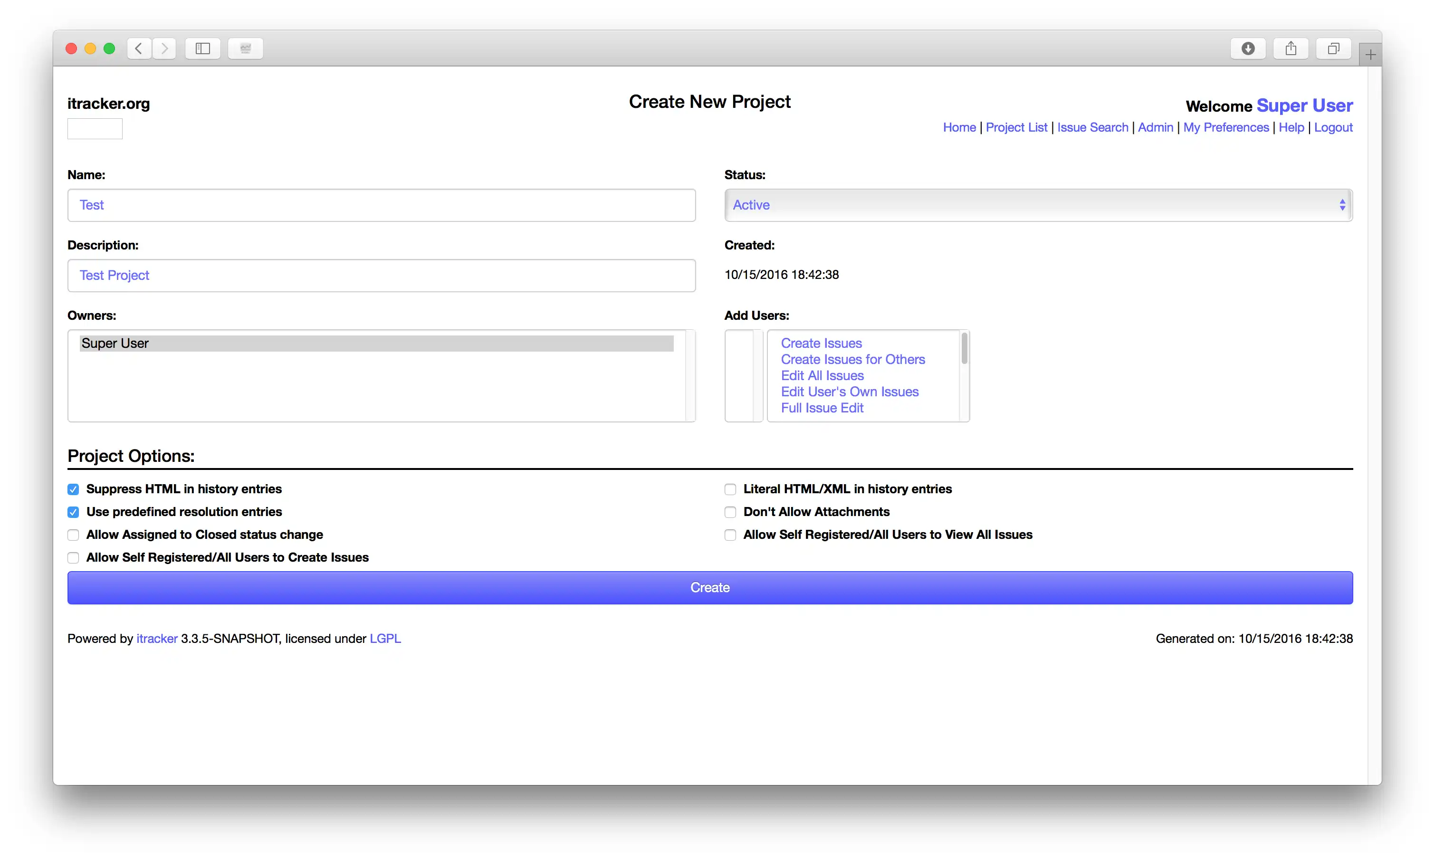The image size is (1435, 861).
Task: Click the download browser toolbar icon
Action: (x=1250, y=47)
